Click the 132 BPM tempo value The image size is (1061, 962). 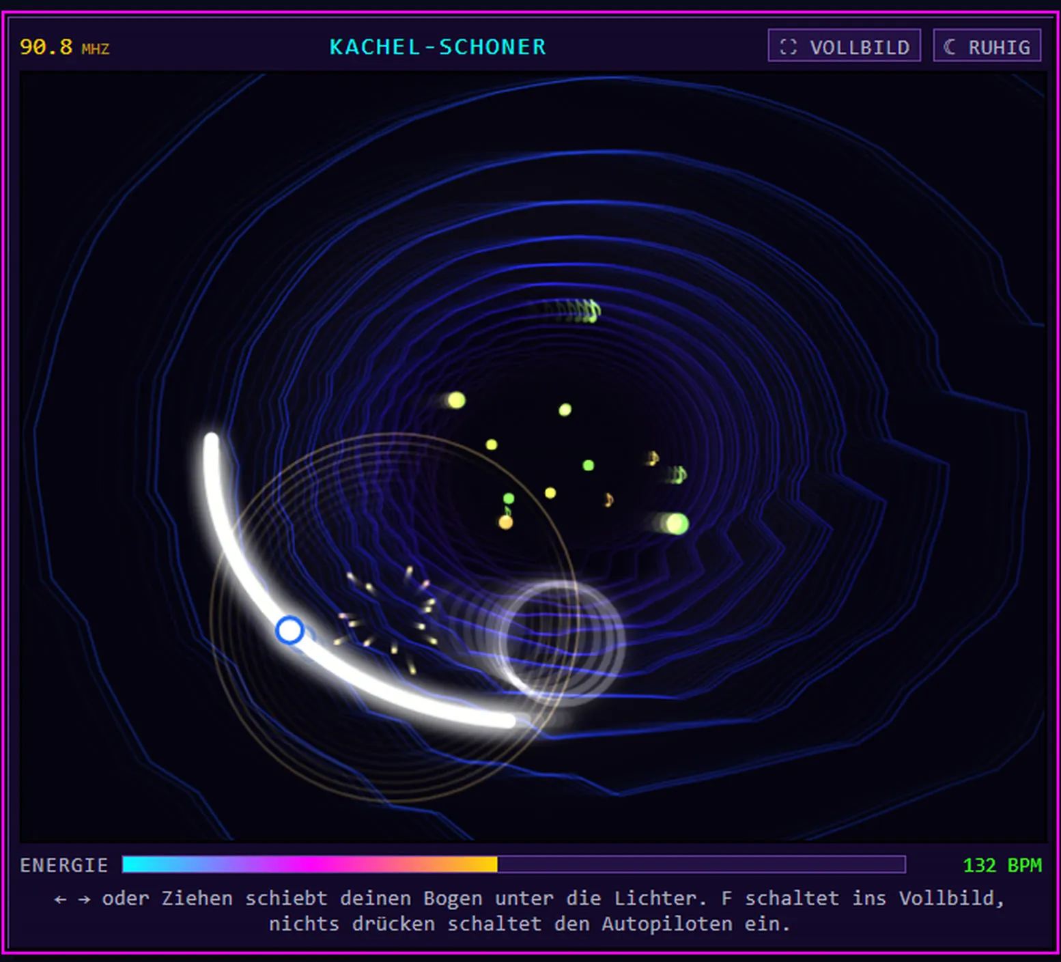pos(1002,865)
